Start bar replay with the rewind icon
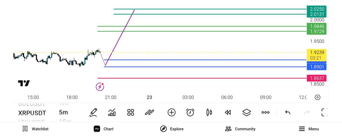Image resolution: width=342 pixels, height=136 pixels. coord(228,113)
